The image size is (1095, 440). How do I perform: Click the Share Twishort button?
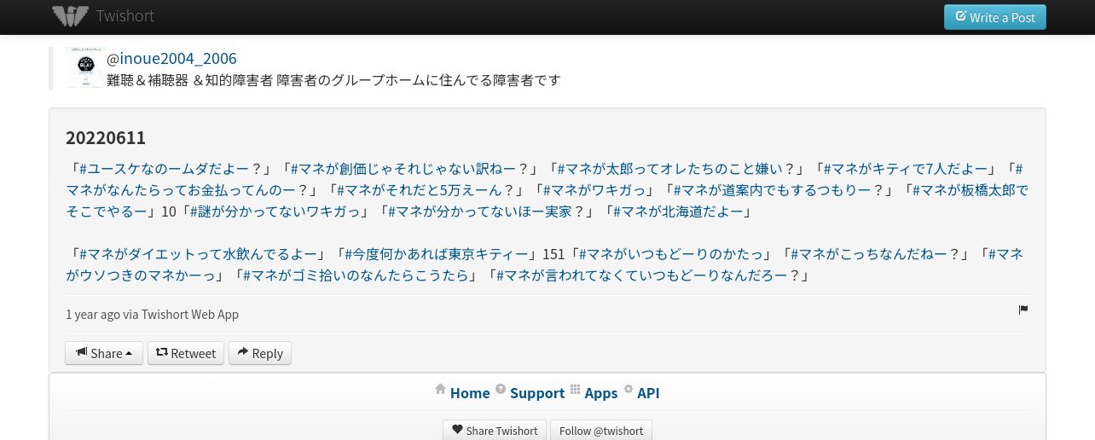495,431
